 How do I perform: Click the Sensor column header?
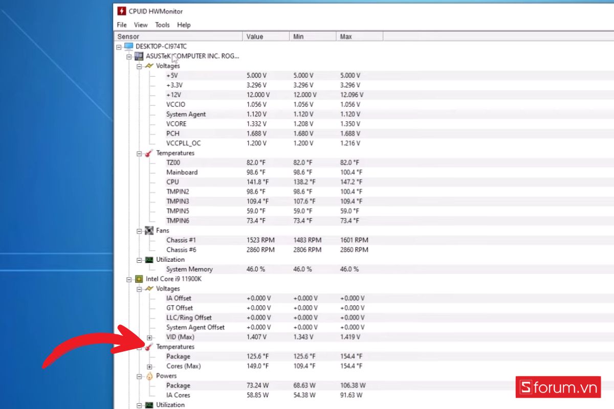pyautogui.click(x=178, y=36)
